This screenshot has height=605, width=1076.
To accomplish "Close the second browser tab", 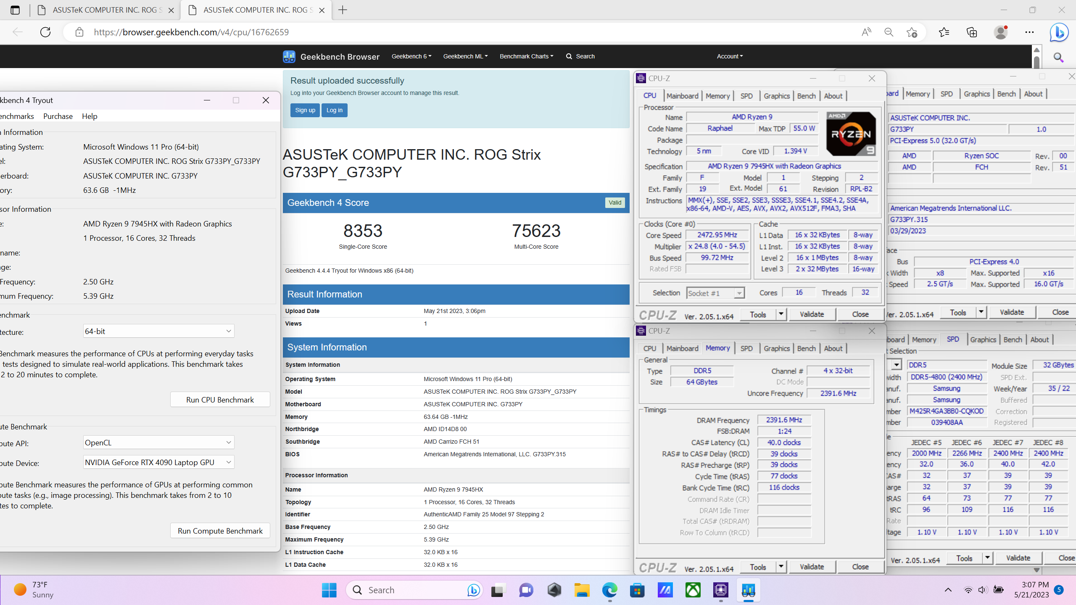I will coord(322,10).
